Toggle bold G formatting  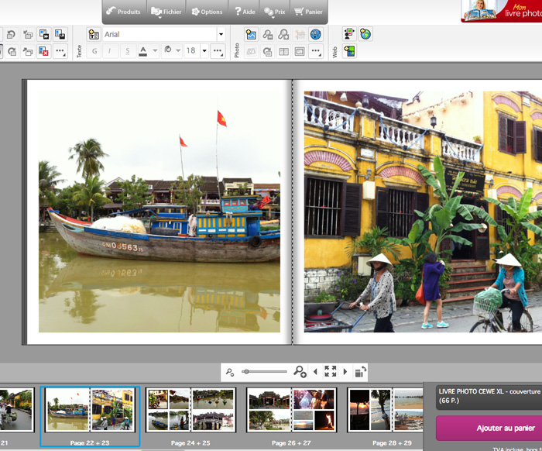click(x=94, y=51)
